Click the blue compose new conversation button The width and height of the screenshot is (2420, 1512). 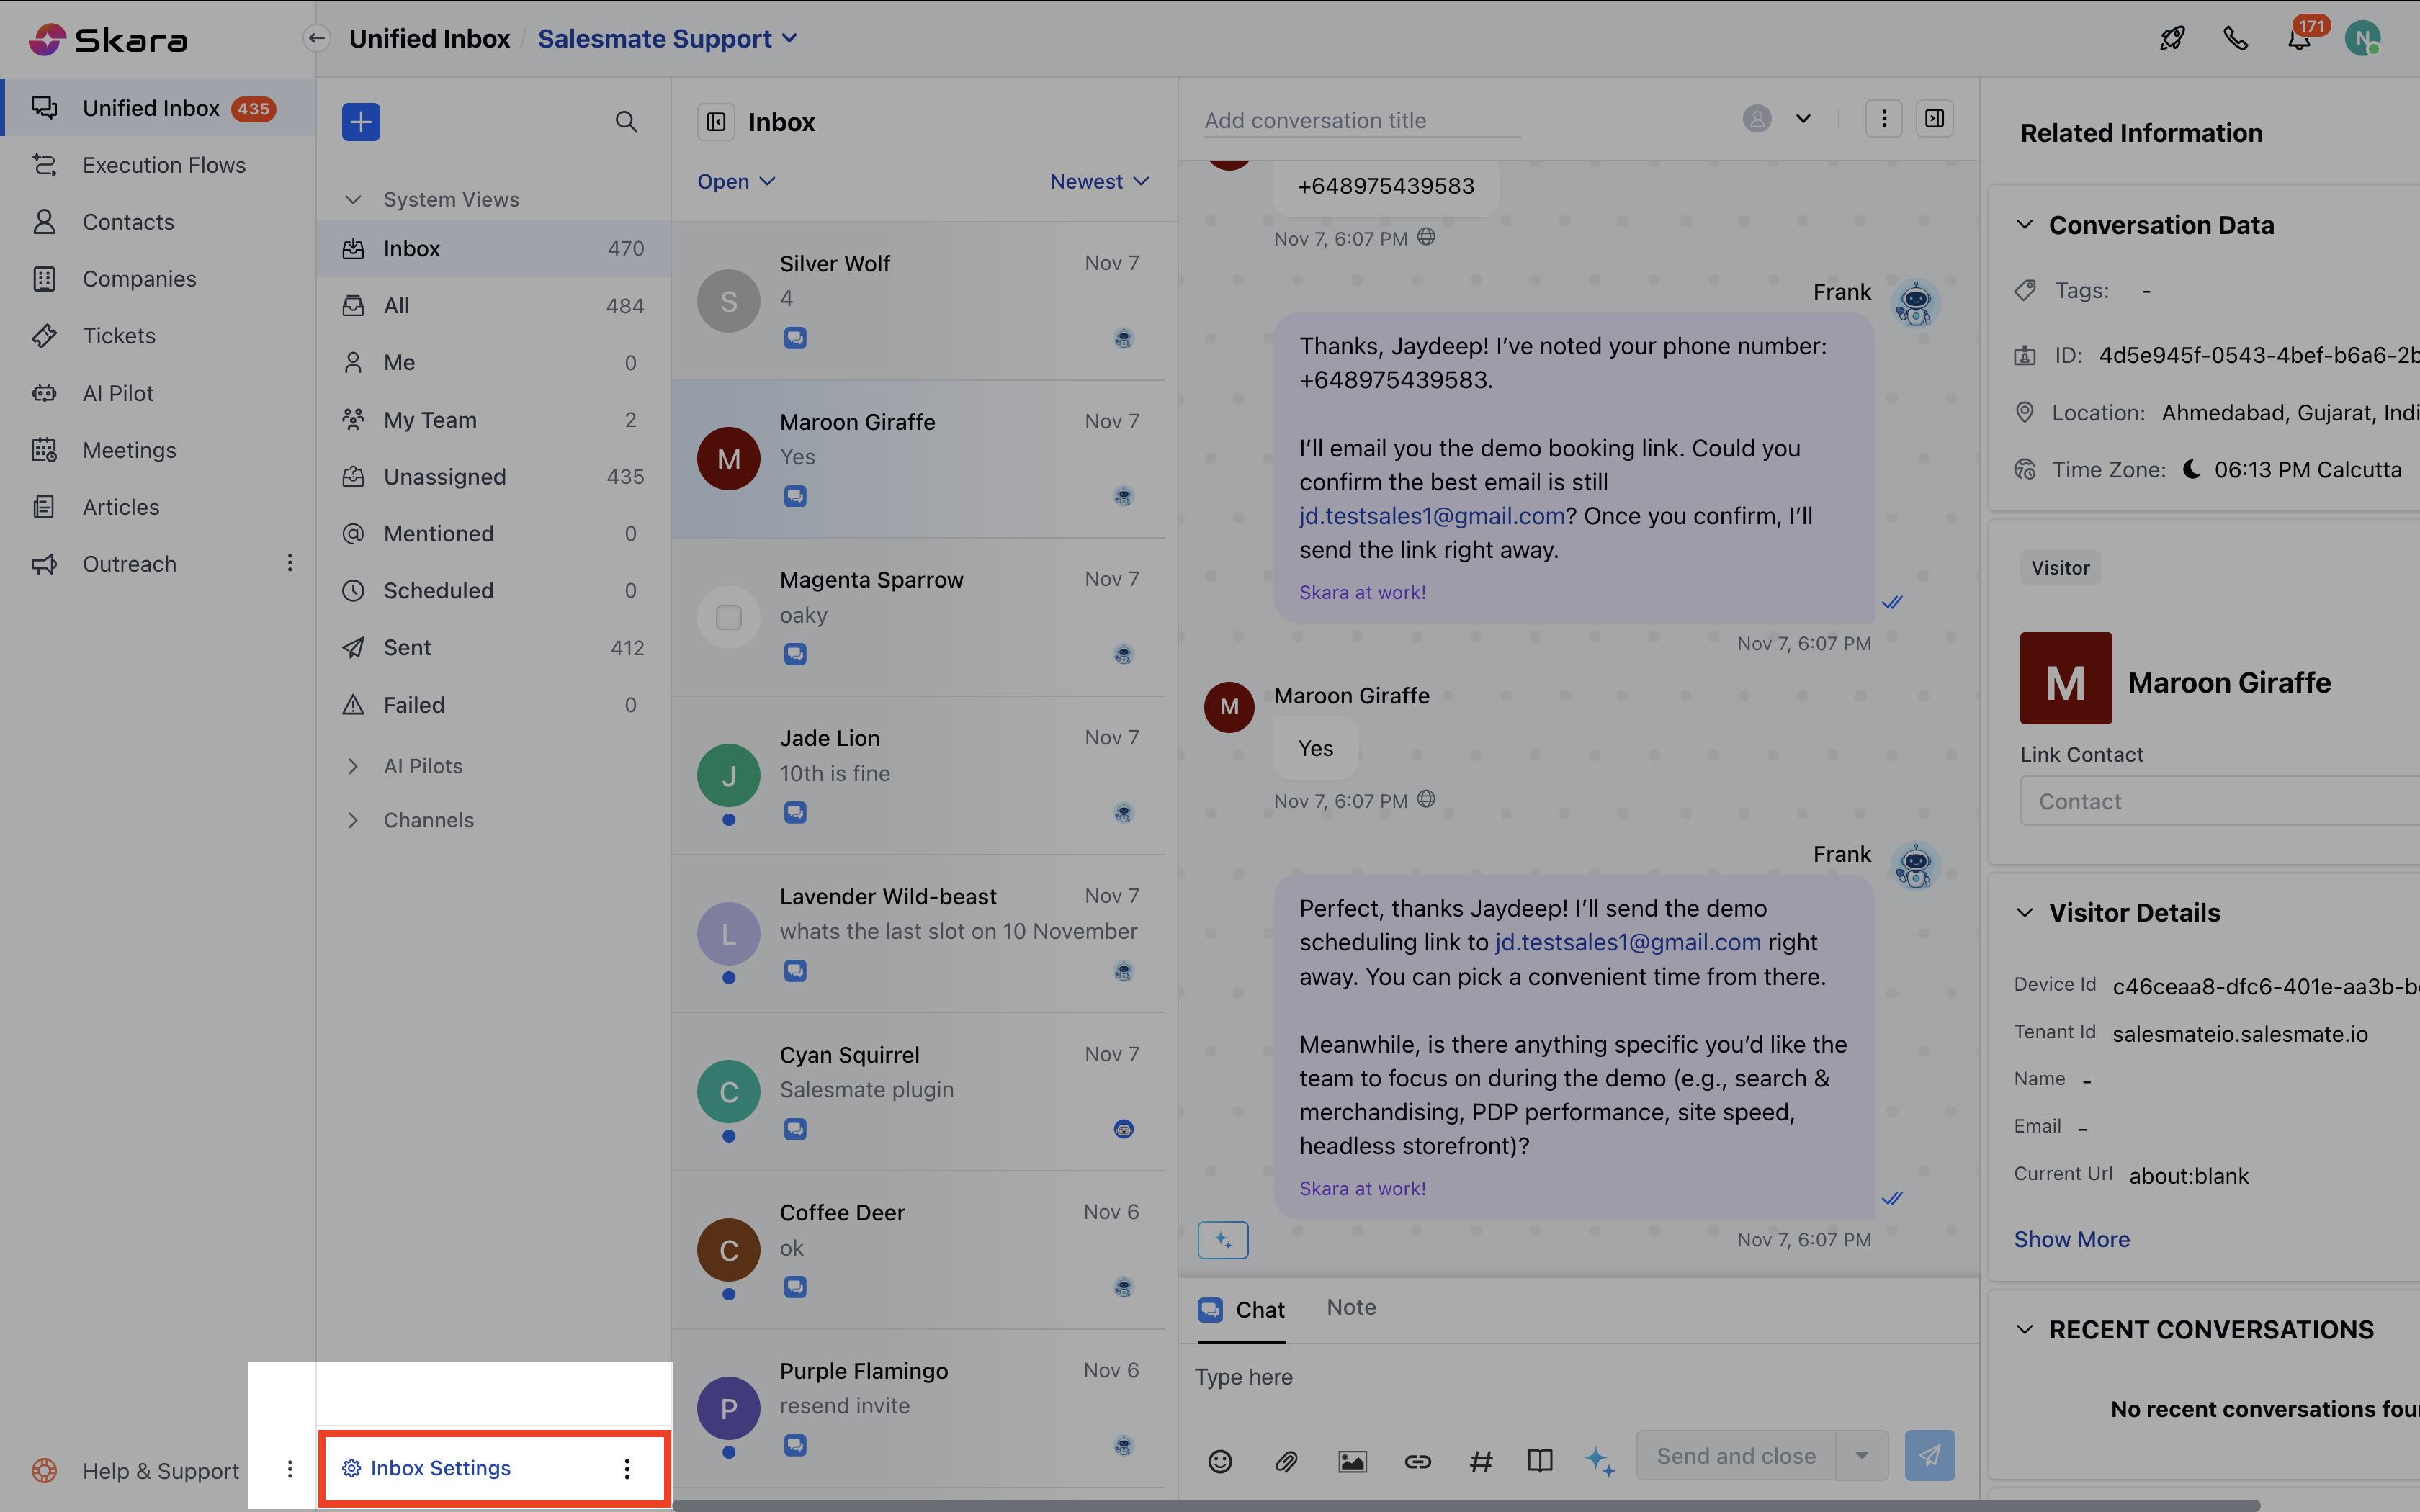coord(360,122)
